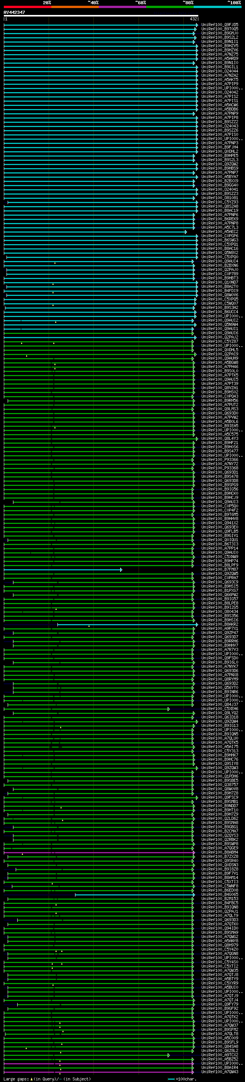
Task: Select the label UniRef100_Q56YT0
Action: (220, 687)
